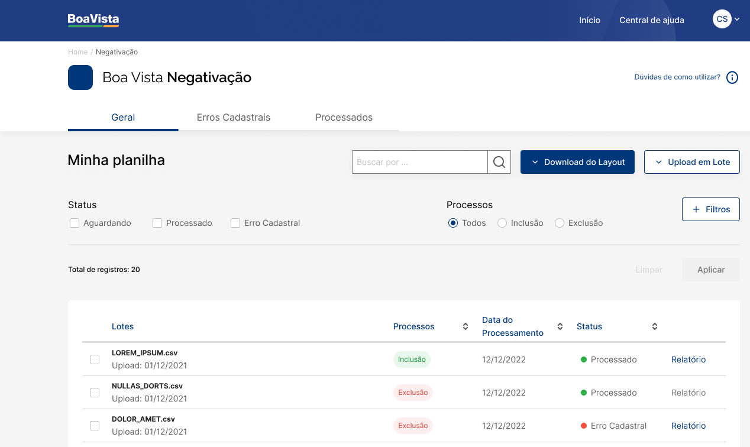
Task: Click the BoaVista logo
Action: click(93, 20)
